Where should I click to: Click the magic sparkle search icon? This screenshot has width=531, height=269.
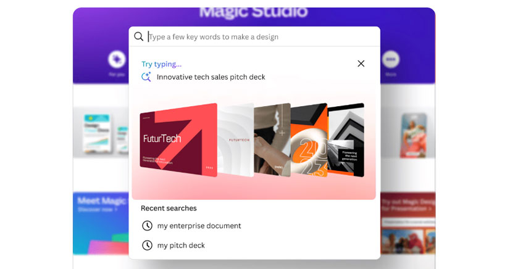pyautogui.click(x=146, y=77)
